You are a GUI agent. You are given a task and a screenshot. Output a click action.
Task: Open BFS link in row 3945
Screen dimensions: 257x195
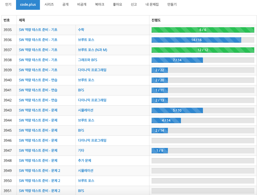[x=81, y=130]
